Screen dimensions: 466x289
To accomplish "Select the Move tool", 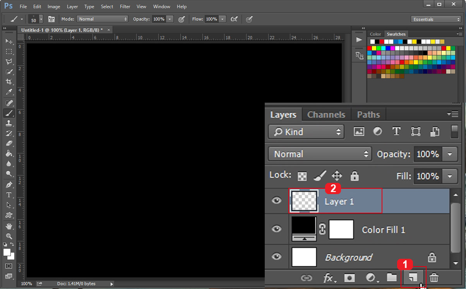I will [9, 41].
